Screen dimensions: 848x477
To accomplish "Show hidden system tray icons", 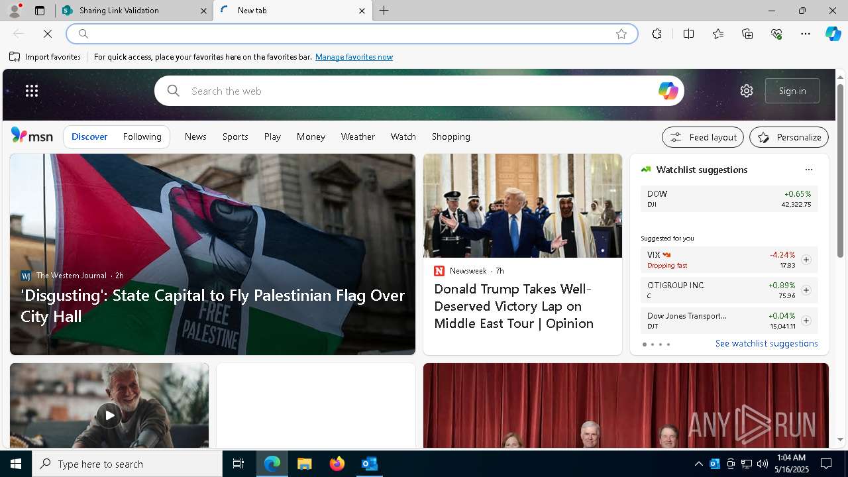I will point(698,464).
